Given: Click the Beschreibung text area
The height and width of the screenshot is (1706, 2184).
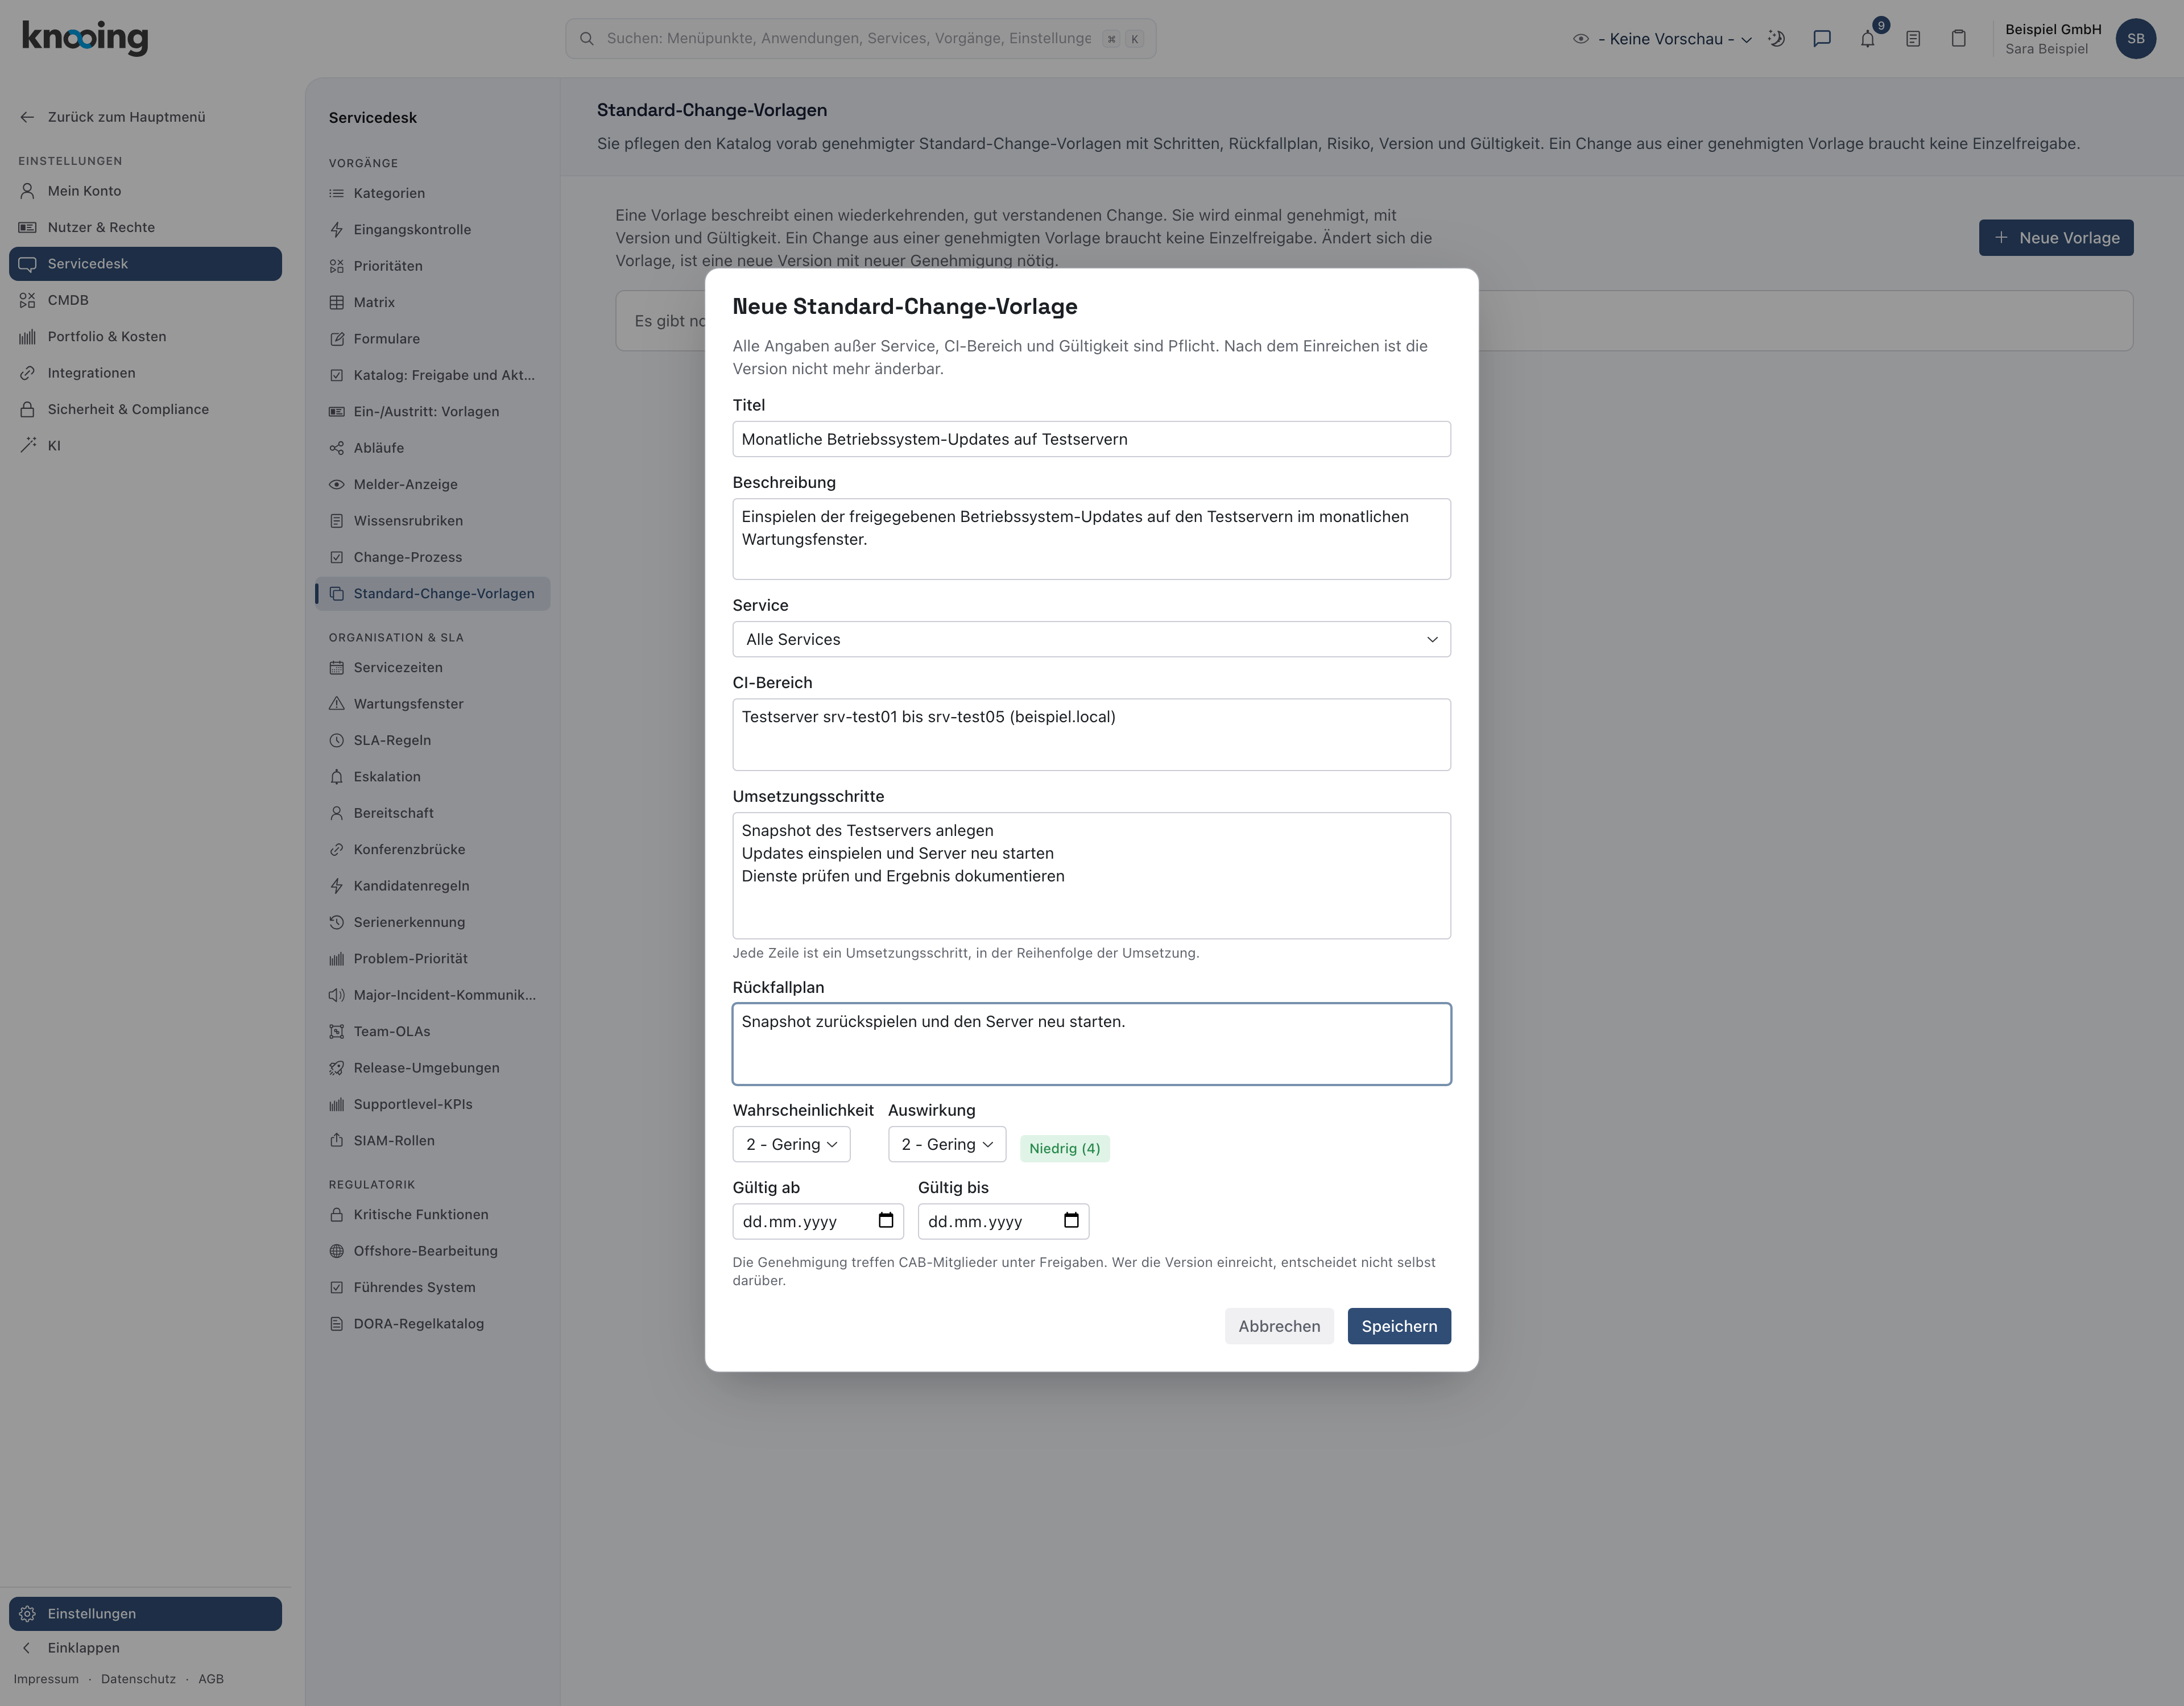Looking at the screenshot, I should [1091, 539].
